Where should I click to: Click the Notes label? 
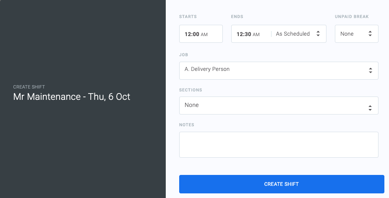tap(187, 125)
